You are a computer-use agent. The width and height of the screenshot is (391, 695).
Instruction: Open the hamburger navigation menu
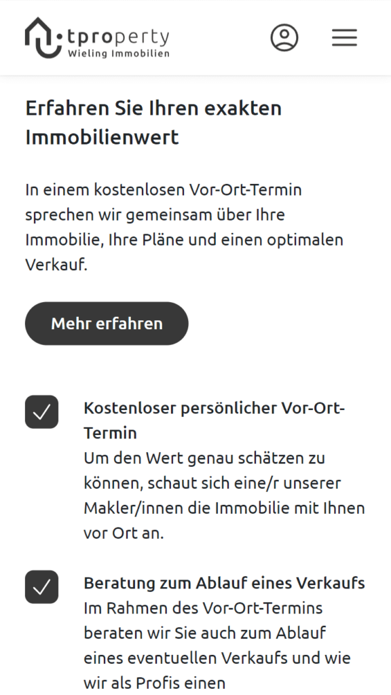pos(344,38)
